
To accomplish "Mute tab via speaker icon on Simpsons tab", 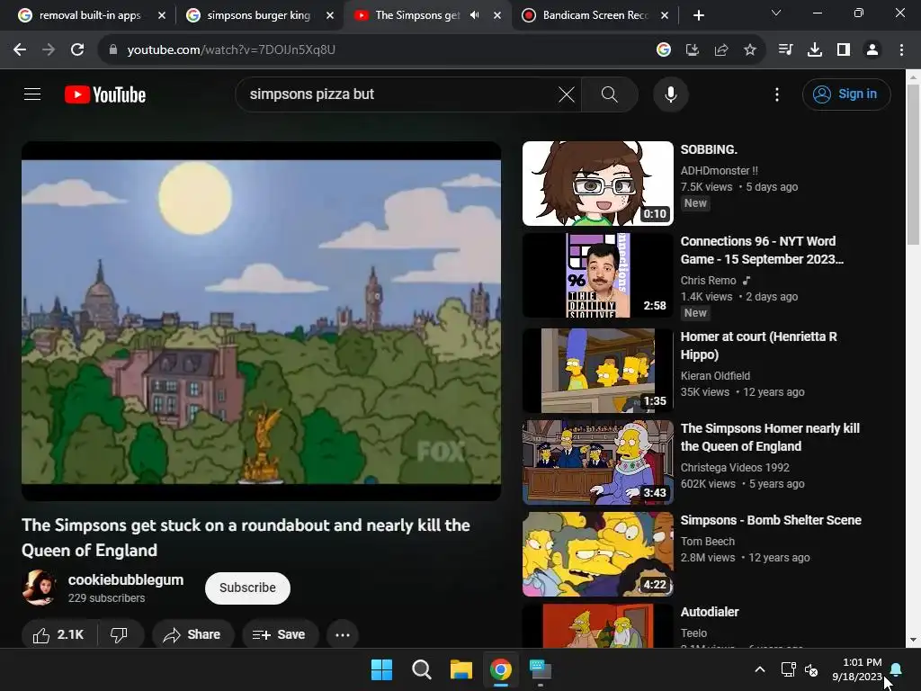I will tap(474, 15).
